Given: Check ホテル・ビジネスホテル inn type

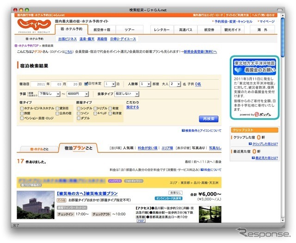Looking at the screenshot, I should point(22,109).
